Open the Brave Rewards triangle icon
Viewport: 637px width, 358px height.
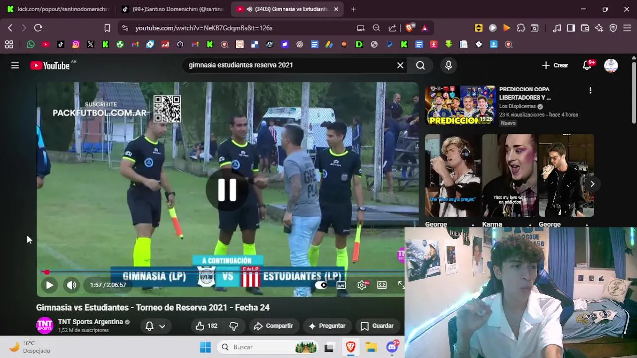(425, 28)
